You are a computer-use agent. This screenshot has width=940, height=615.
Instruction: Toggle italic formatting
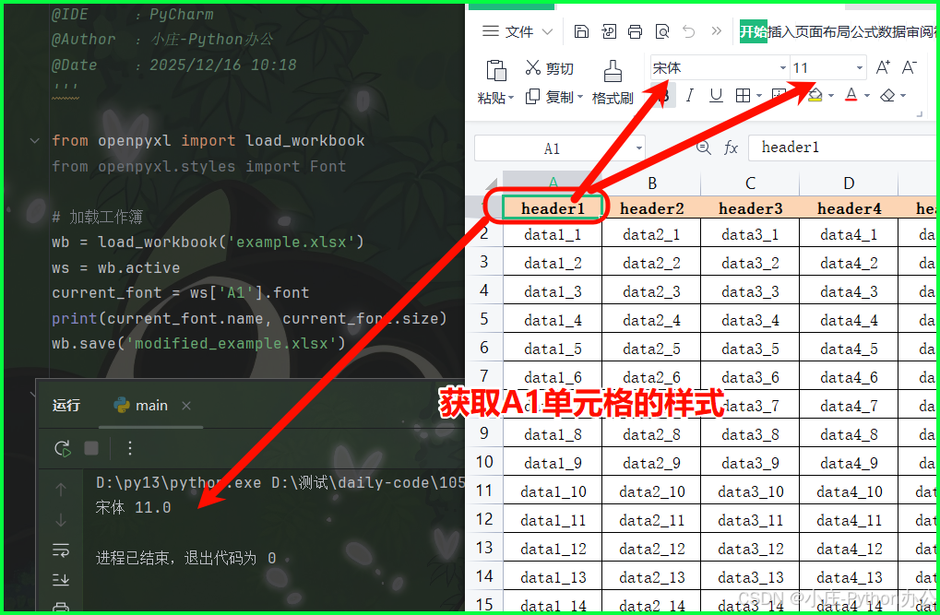[x=690, y=95]
